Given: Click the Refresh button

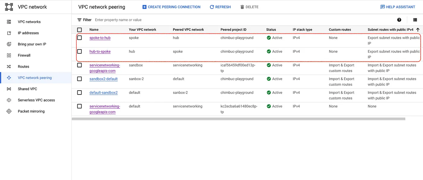Looking at the screenshot, I should point(220,7).
